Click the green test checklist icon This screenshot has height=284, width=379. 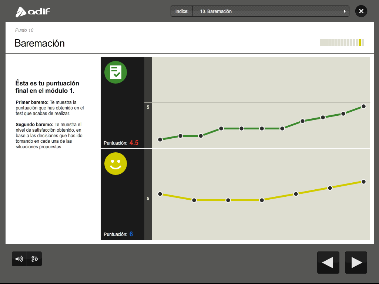coord(115,72)
